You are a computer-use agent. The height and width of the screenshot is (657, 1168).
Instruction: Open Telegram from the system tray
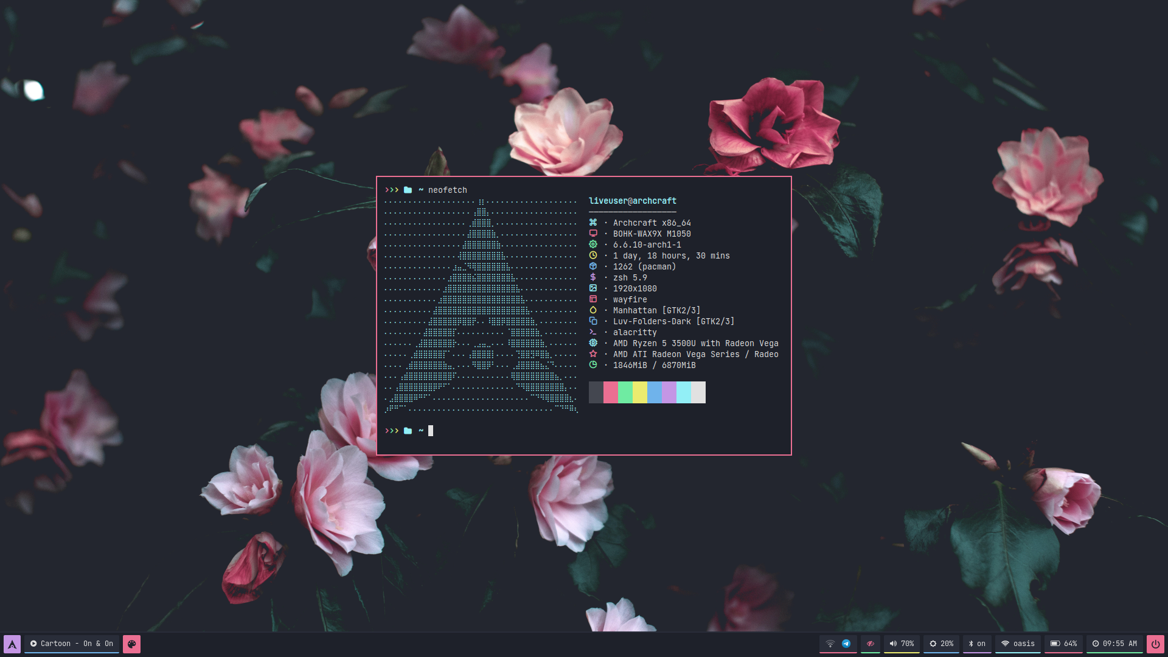tap(846, 644)
